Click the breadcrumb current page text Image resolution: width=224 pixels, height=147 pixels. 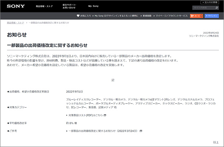point(49,23)
